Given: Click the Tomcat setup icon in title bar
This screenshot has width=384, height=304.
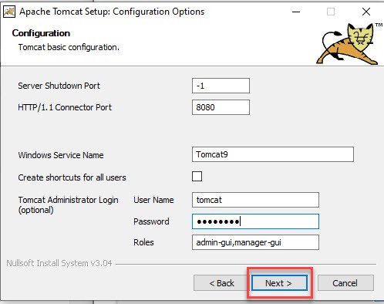Looking at the screenshot, I should 9,12.
